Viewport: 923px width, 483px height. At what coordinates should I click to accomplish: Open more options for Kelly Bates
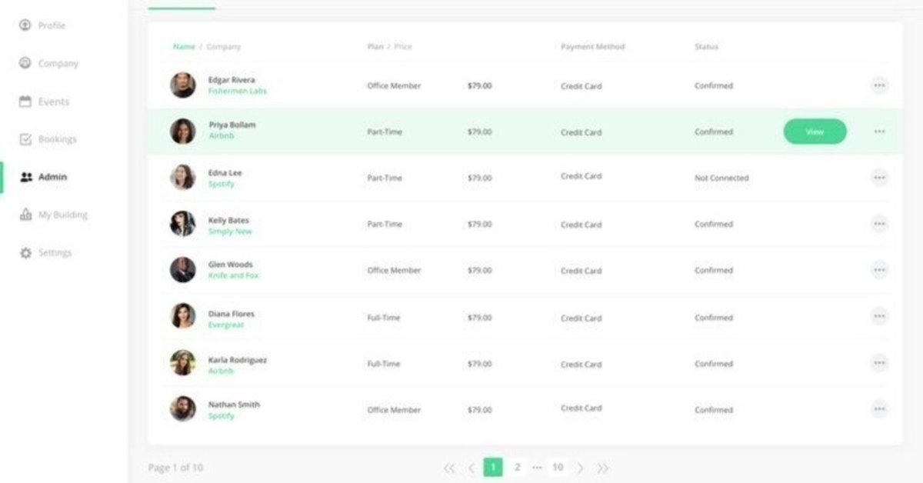879,224
